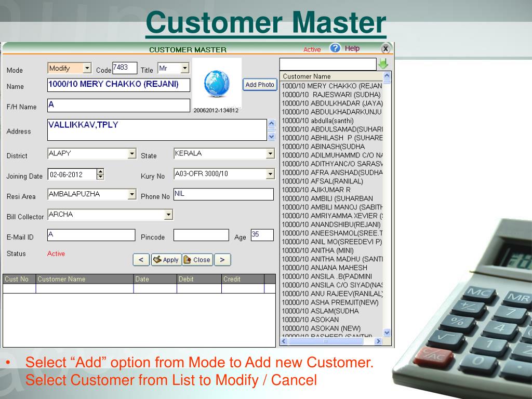Screen dimensions: 532x399
Task: Click the Address box scroll up arrow
Action: pos(271,123)
